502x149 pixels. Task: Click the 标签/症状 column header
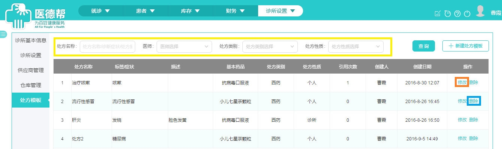(125, 66)
